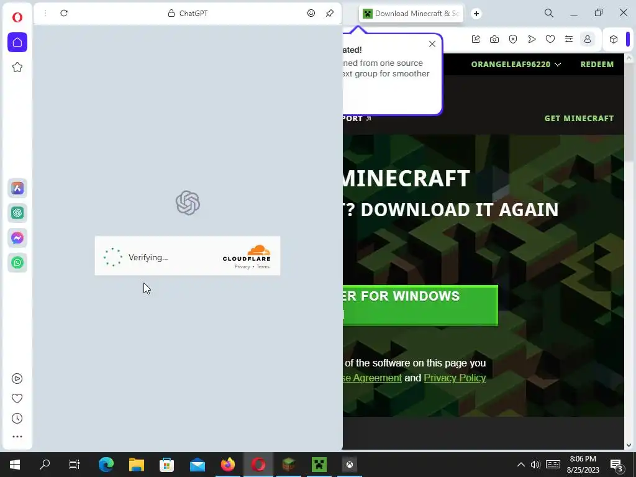Open Easy setup sliders icon
Screen dimensions: 636x477
569,39
